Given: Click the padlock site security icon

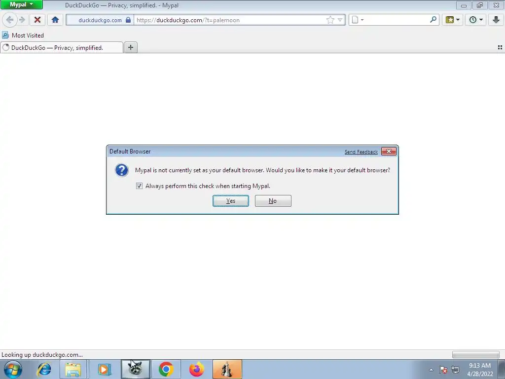Looking at the screenshot, I should click(x=128, y=20).
